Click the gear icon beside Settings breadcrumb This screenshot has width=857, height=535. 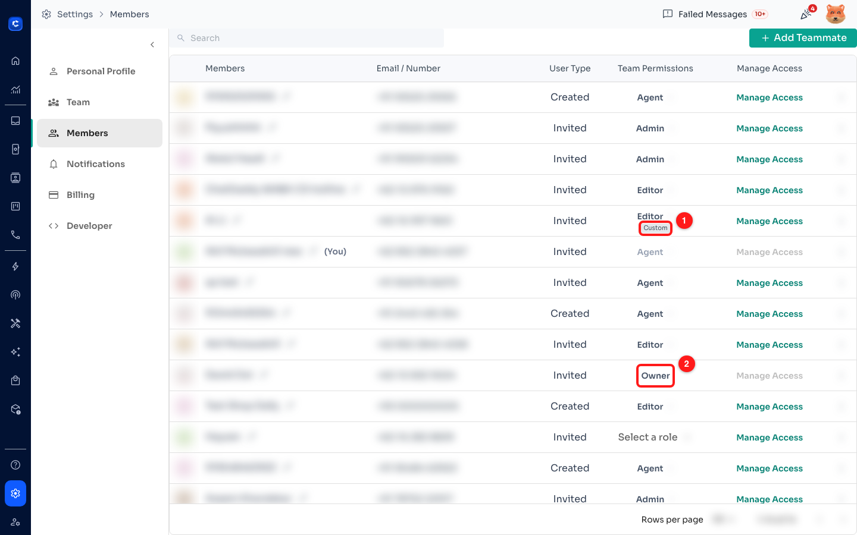click(46, 14)
